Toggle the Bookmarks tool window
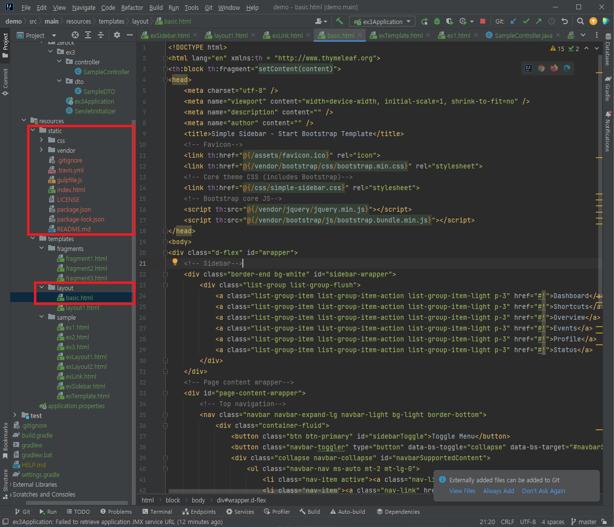Viewport: 614px width, 527px height. (5, 441)
